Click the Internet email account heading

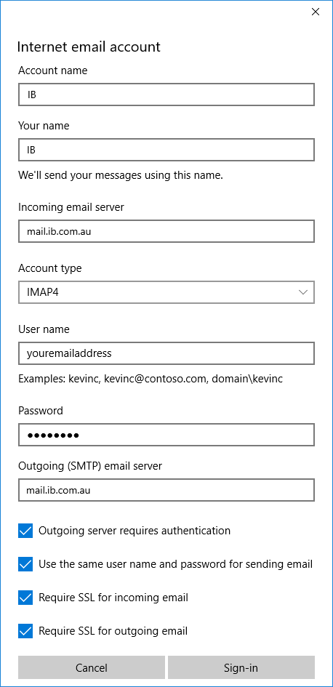pyautogui.click(x=89, y=47)
